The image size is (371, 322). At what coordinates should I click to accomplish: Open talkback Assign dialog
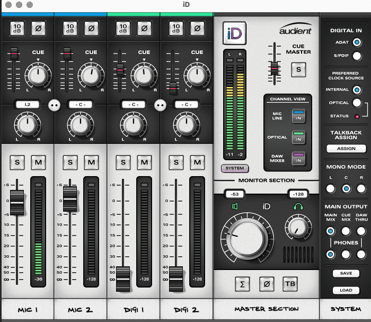tap(346, 149)
